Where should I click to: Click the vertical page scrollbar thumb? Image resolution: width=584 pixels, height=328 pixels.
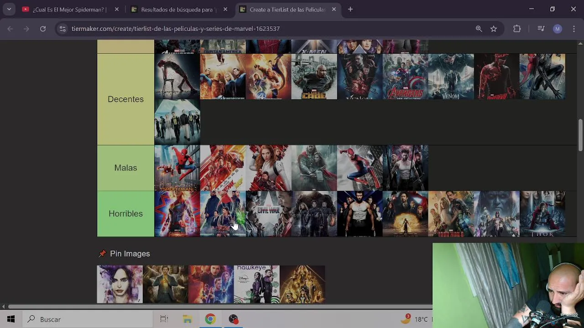580,135
